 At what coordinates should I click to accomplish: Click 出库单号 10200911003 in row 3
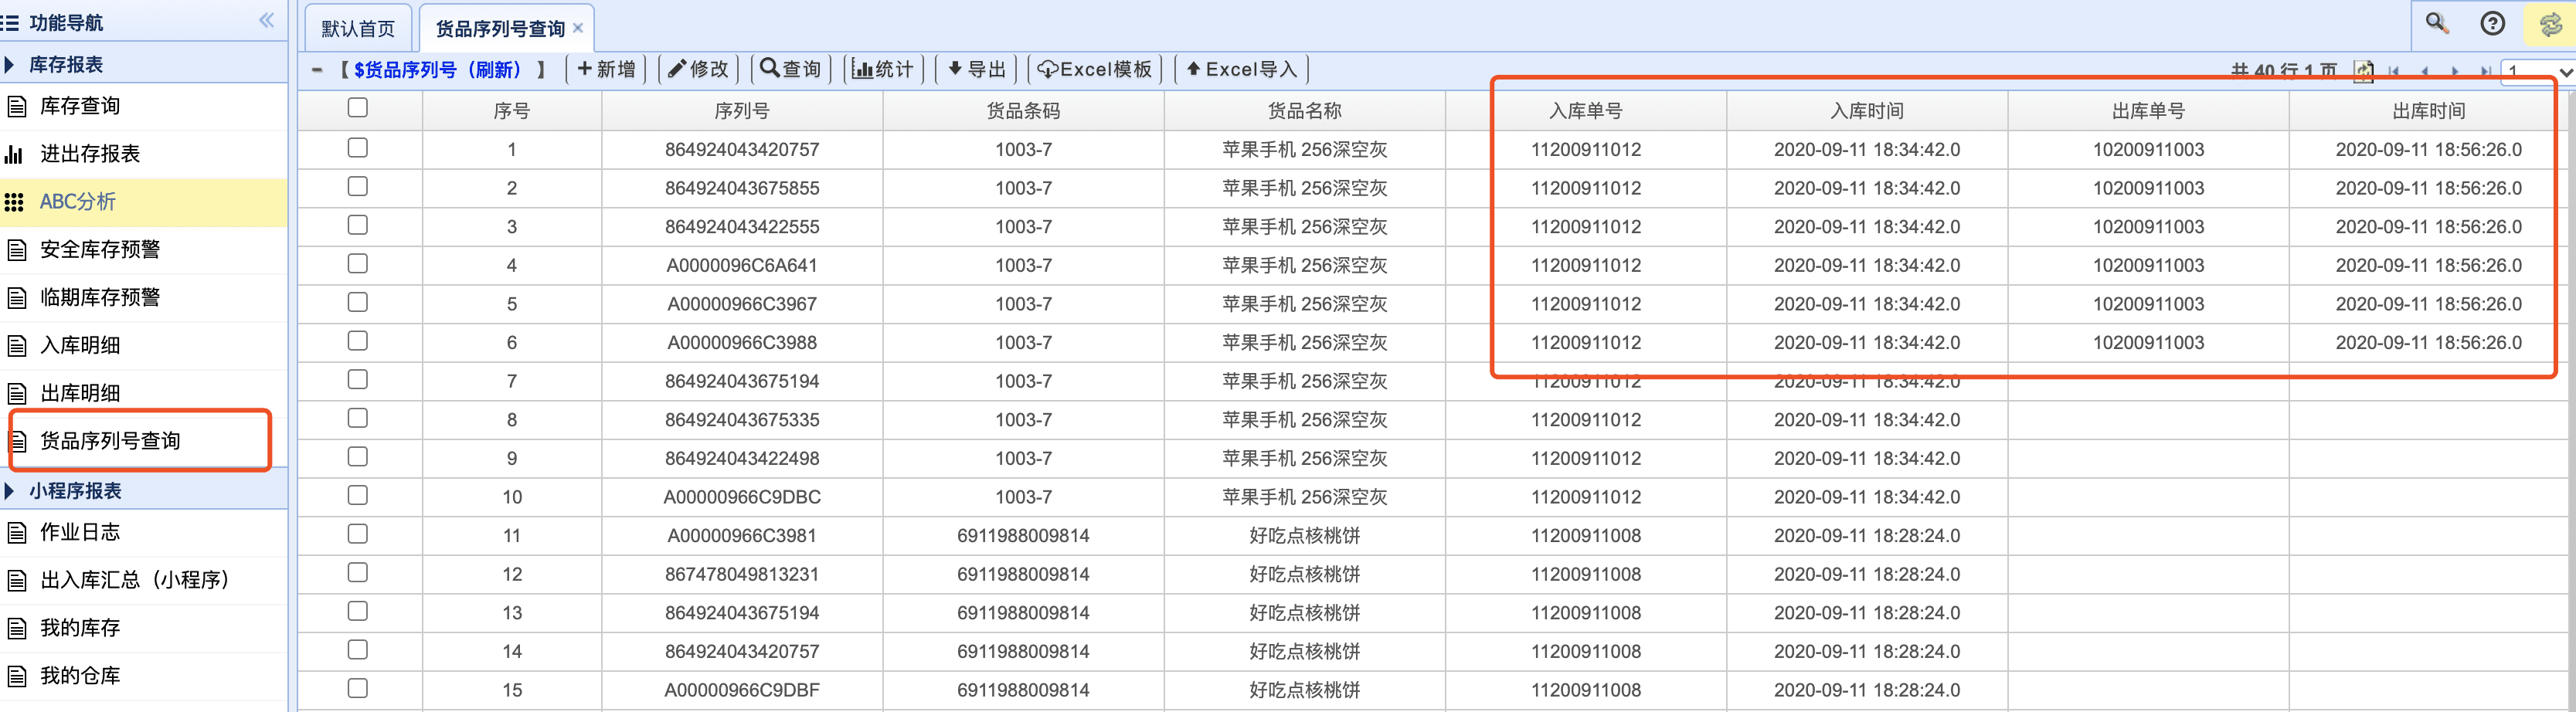2148,226
